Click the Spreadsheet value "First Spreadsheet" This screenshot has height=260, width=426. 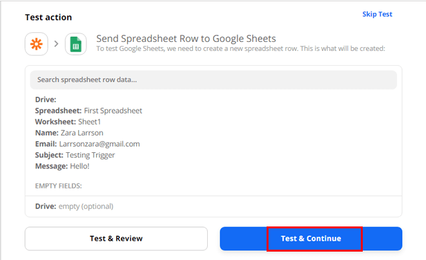point(113,110)
